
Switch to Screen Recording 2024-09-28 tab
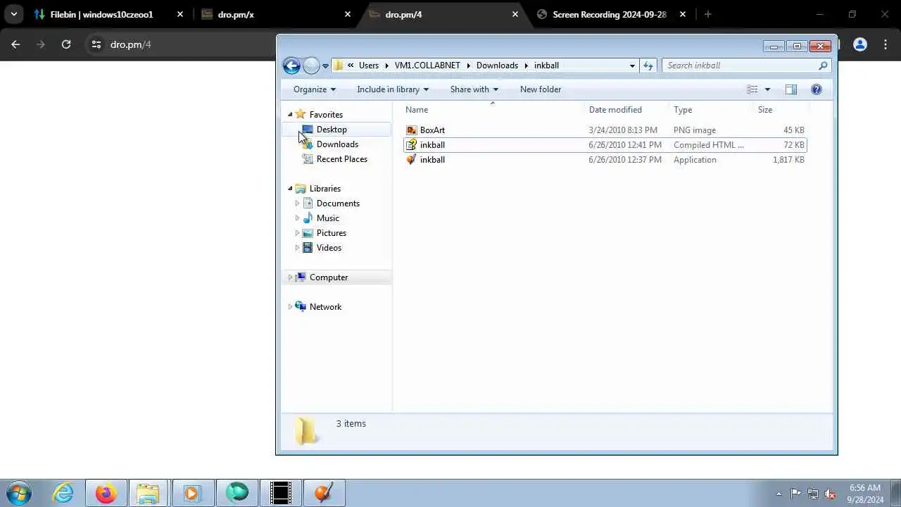coord(610,14)
